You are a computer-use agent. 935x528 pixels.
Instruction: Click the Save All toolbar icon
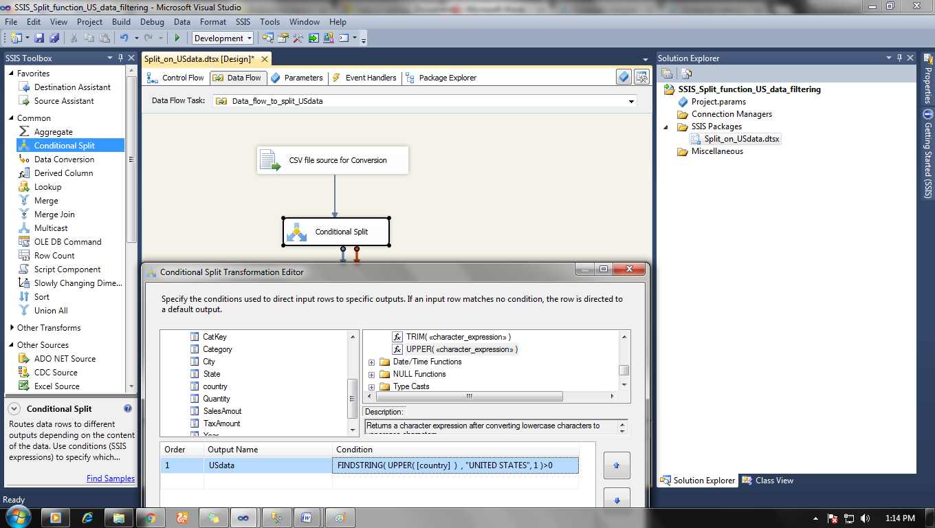[x=54, y=38]
